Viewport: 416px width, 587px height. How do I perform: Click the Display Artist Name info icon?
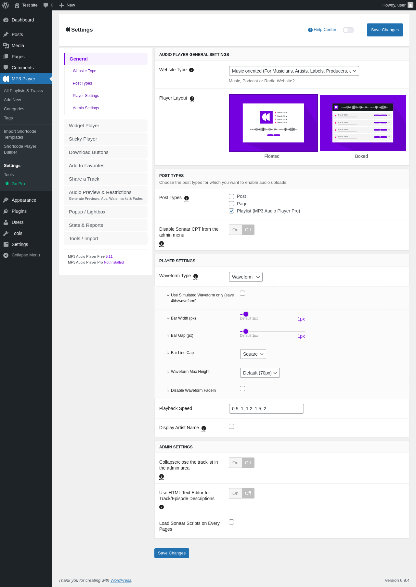pyautogui.click(x=204, y=428)
